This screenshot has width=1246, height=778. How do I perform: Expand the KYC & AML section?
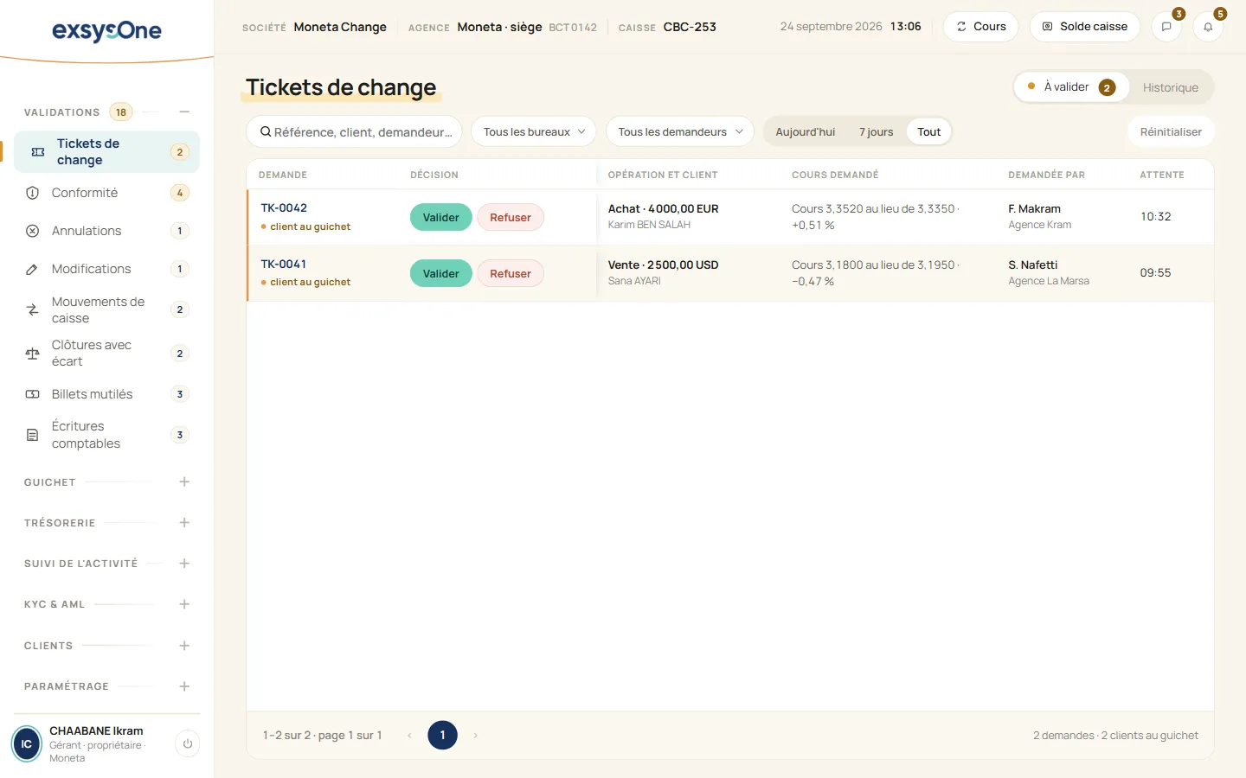point(184,604)
